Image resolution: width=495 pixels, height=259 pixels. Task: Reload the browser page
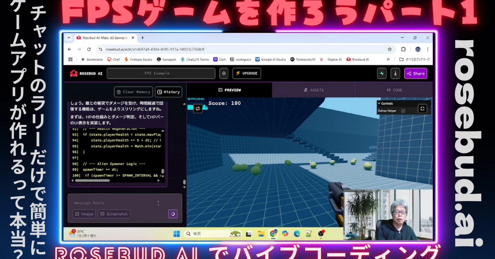click(89, 49)
